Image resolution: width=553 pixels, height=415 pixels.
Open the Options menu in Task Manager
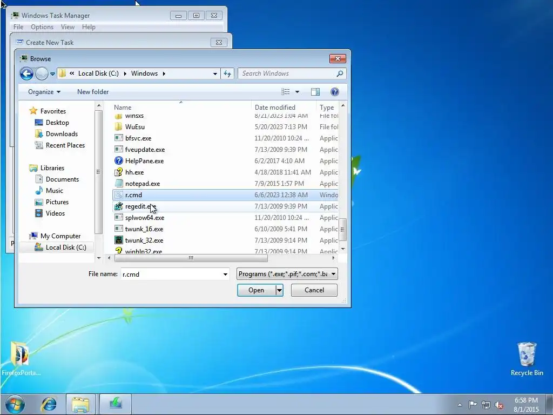(42, 27)
